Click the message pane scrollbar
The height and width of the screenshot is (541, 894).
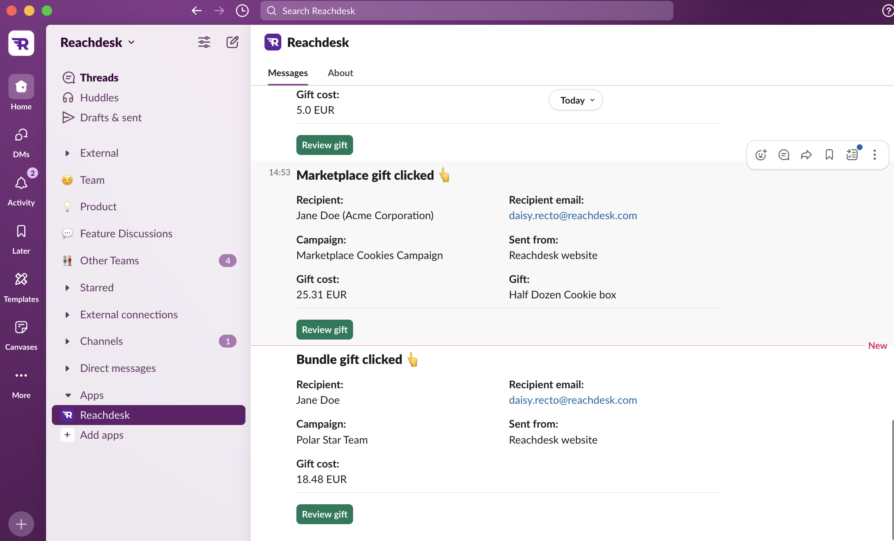click(x=892, y=480)
